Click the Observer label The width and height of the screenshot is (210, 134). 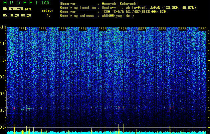[68, 4]
